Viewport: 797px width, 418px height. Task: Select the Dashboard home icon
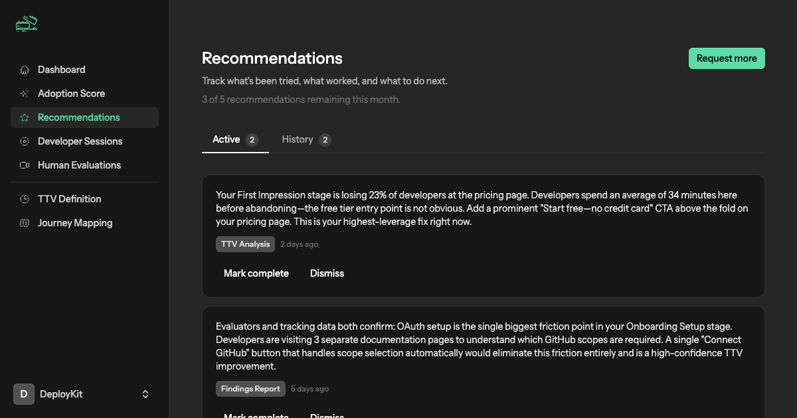coord(25,69)
